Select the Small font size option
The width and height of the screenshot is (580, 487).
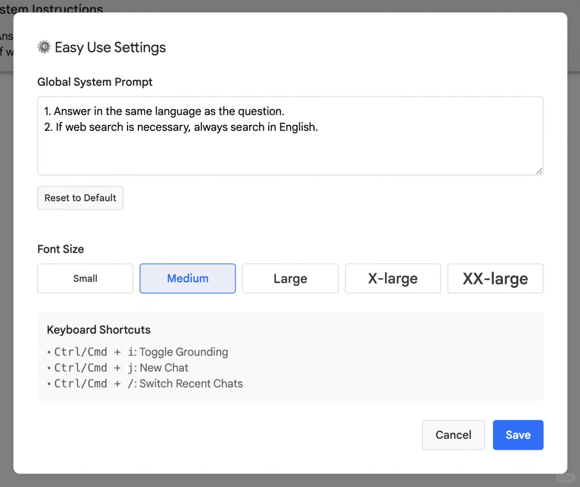(x=85, y=278)
